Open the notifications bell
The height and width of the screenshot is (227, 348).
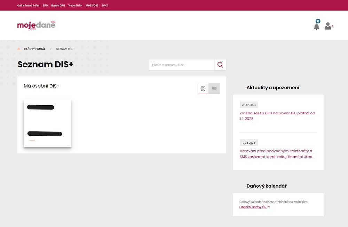(x=316, y=26)
